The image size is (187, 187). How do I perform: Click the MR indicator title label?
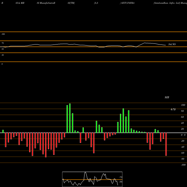pyautogui.click(x=167, y=97)
